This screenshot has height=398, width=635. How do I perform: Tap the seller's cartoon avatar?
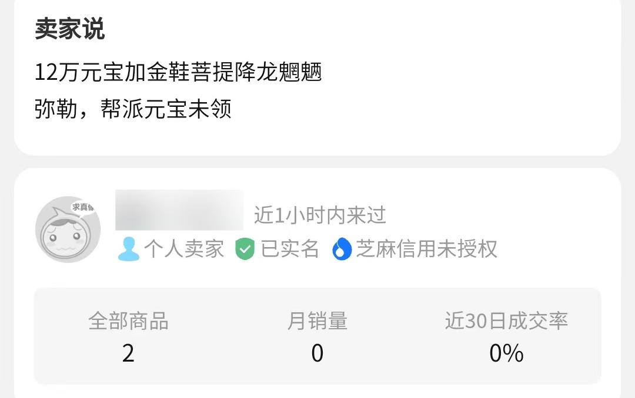point(66,231)
